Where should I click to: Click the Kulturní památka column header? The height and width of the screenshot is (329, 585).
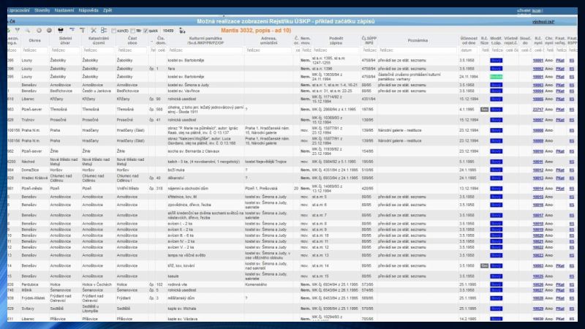click(x=206, y=40)
